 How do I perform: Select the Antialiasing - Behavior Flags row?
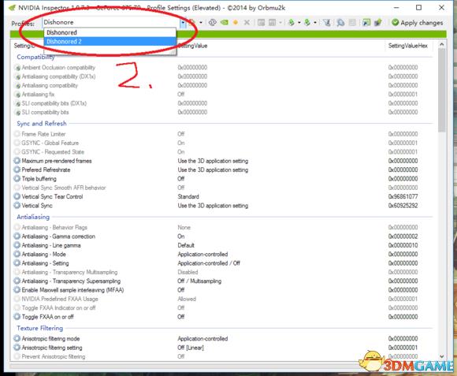tap(223, 227)
